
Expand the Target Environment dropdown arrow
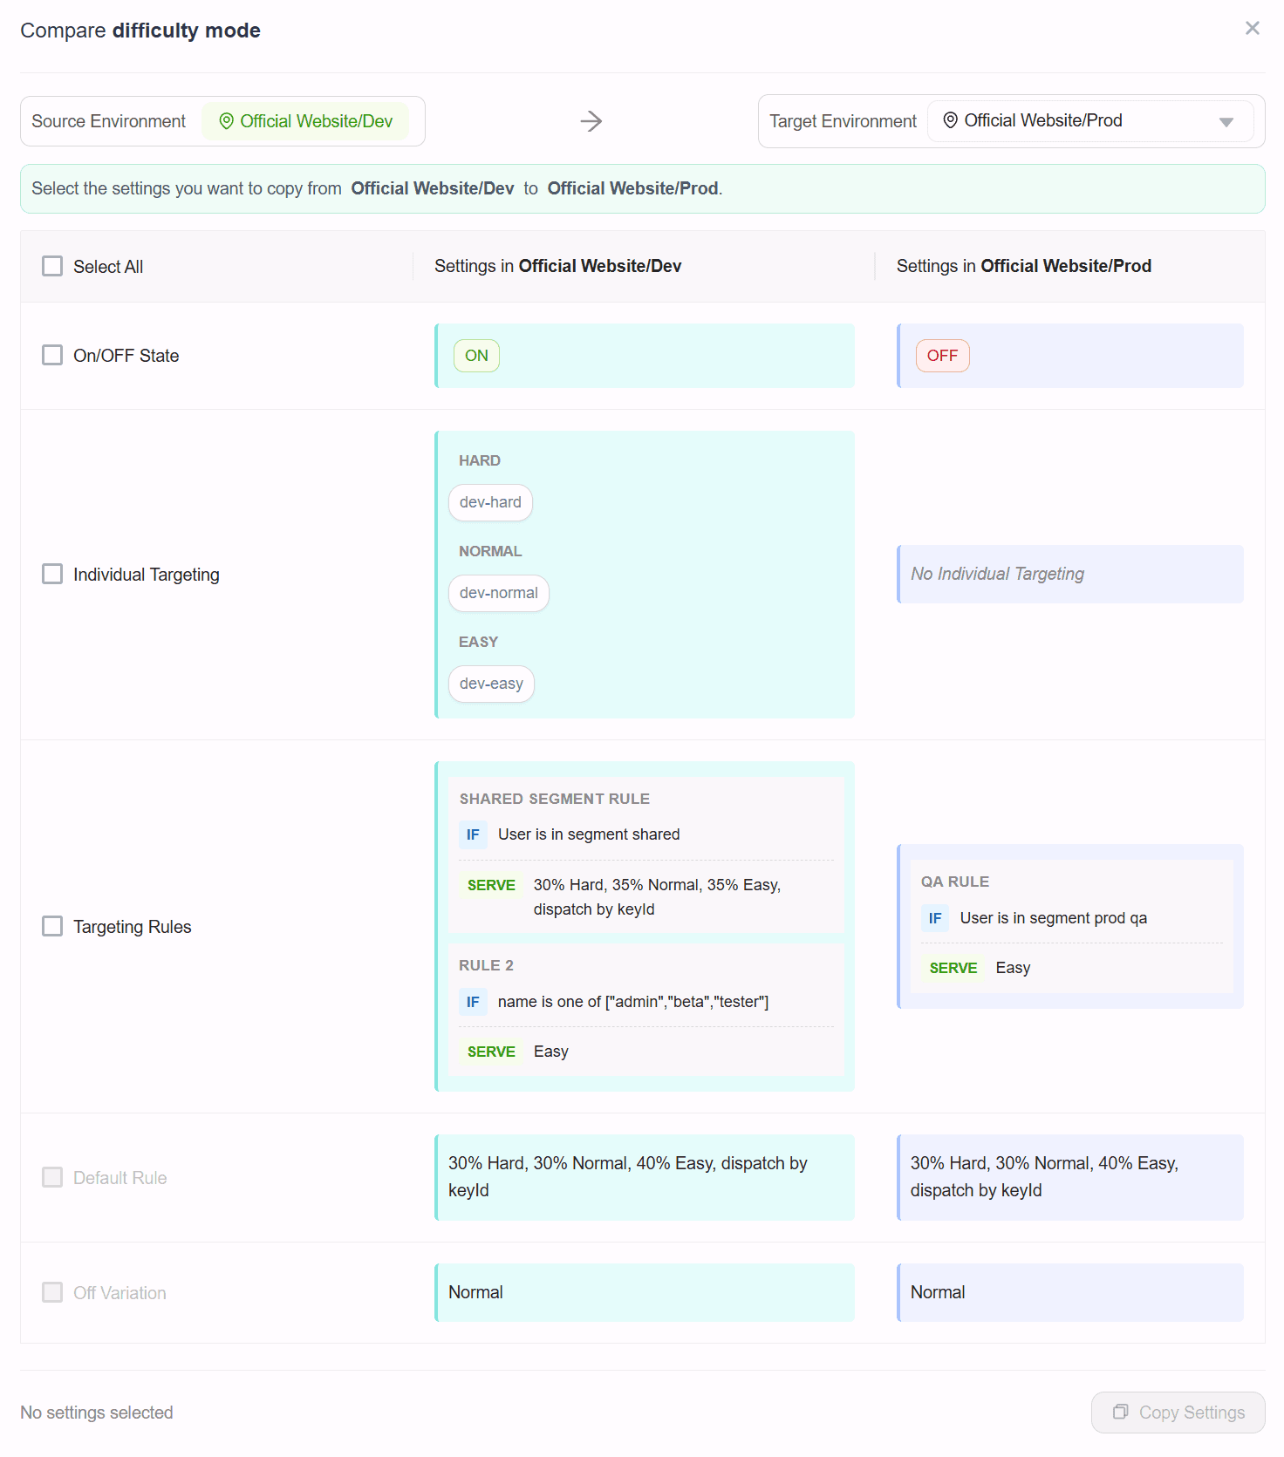[1226, 122]
